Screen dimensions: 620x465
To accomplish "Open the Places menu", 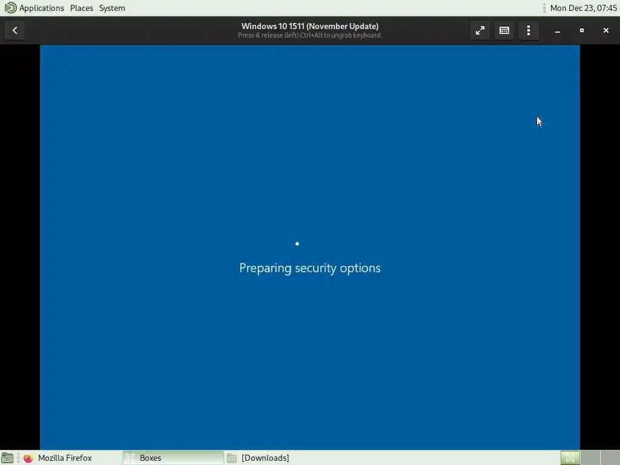I will 82,8.
